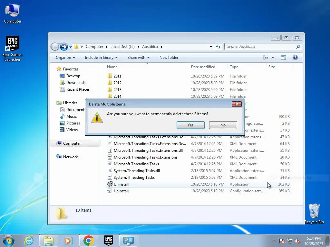
Task: Open the view options dropdown arrow
Action: 273,58
